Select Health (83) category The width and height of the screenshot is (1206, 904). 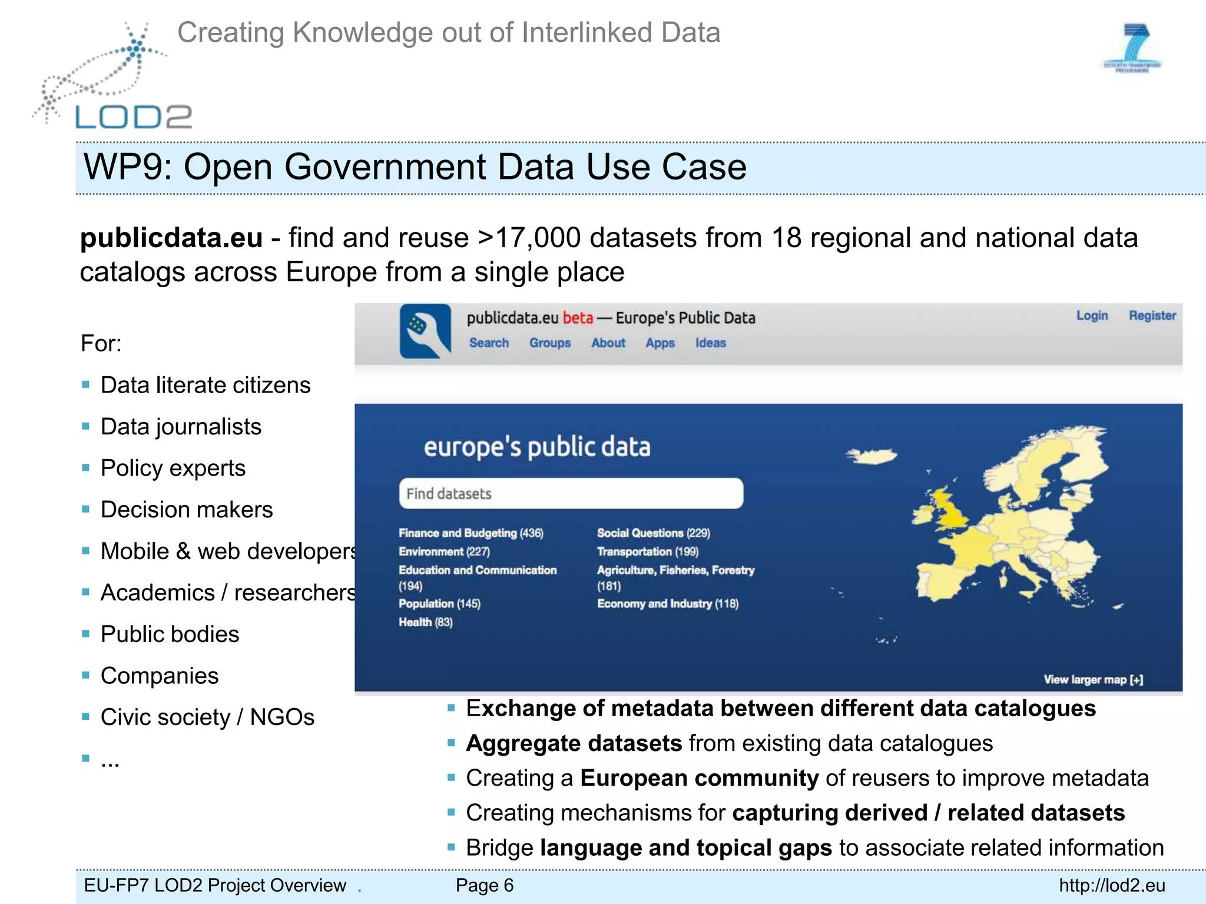[426, 622]
